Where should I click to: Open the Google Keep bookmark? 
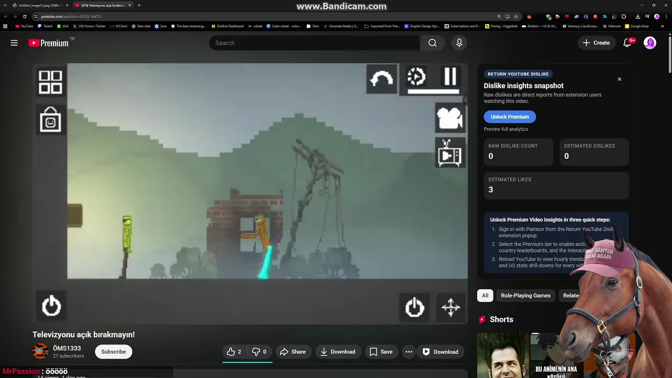pyautogui.click(x=637, y=26)
